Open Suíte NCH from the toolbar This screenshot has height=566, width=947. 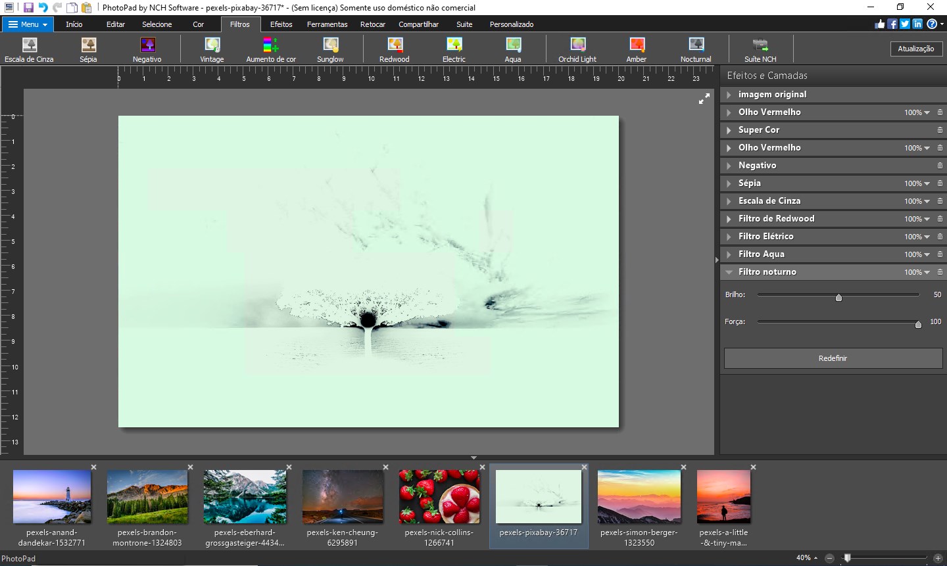(x=760, y=49)
